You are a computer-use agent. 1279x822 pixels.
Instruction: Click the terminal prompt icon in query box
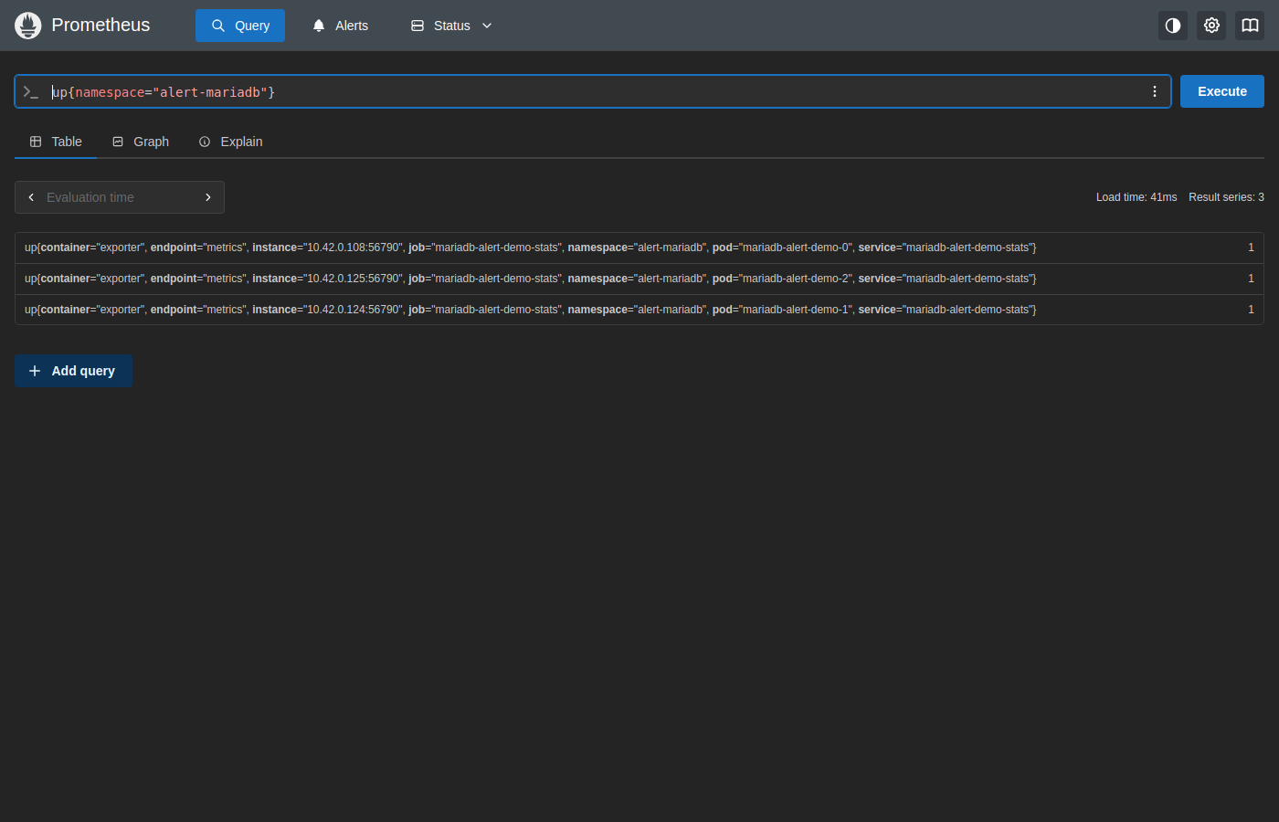[31, 91]
